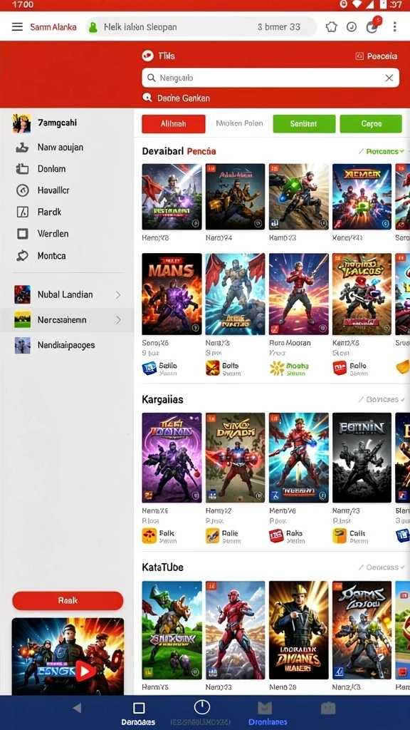Click the play button on the promo video
This screenshot has height=730, width=410.
(x=85, y=671)
